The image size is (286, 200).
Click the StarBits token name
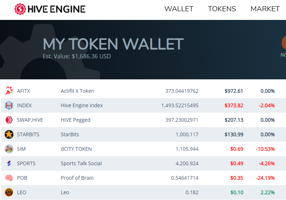click(x=70, y=134)
